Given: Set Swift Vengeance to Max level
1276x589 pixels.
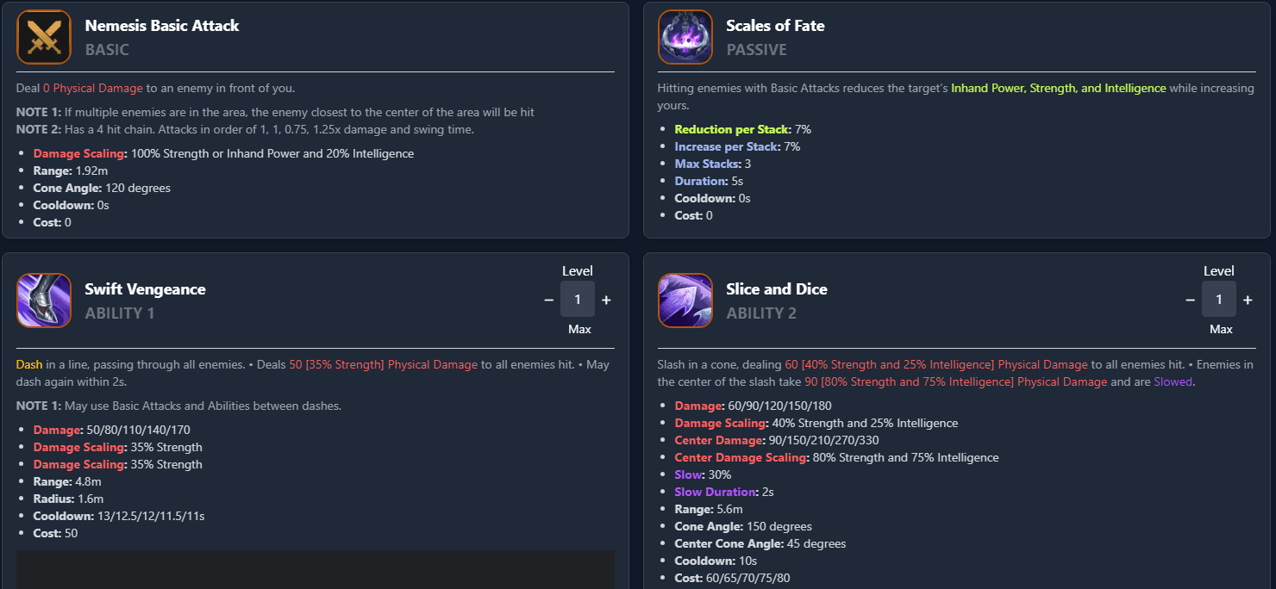Looking at the screenshot, I should (578, 329).
